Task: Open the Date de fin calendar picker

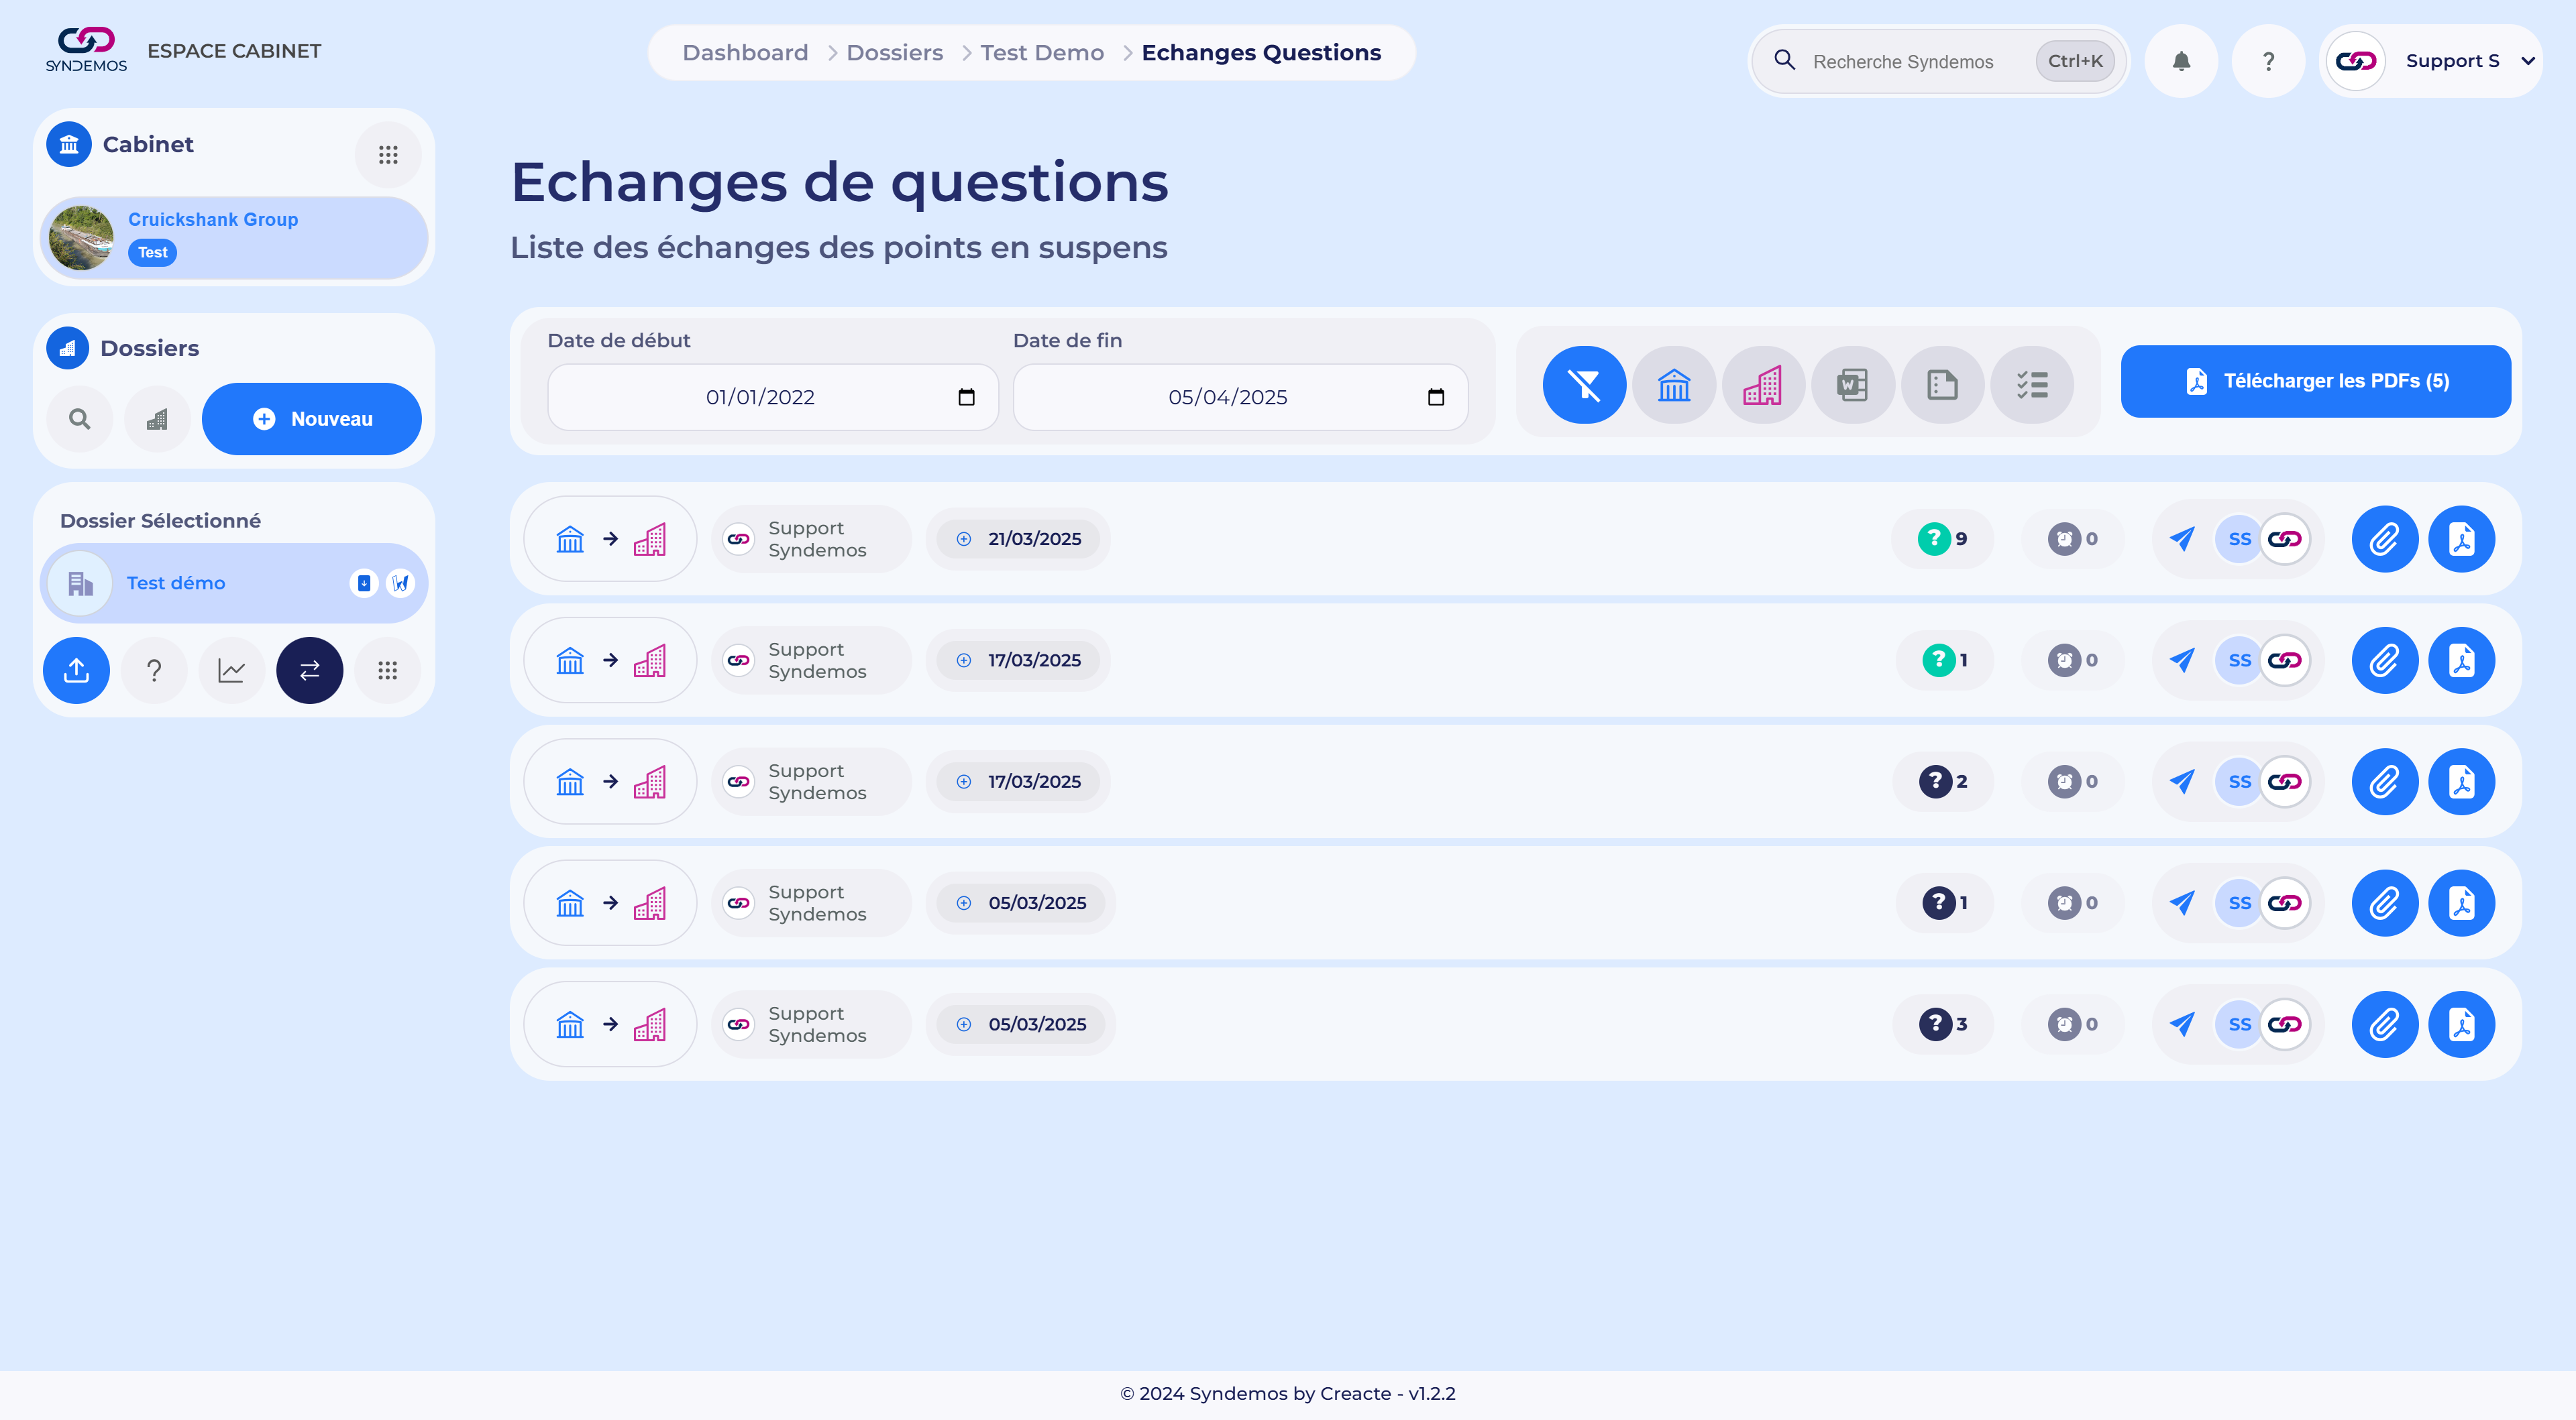Action: (1436, 398)
